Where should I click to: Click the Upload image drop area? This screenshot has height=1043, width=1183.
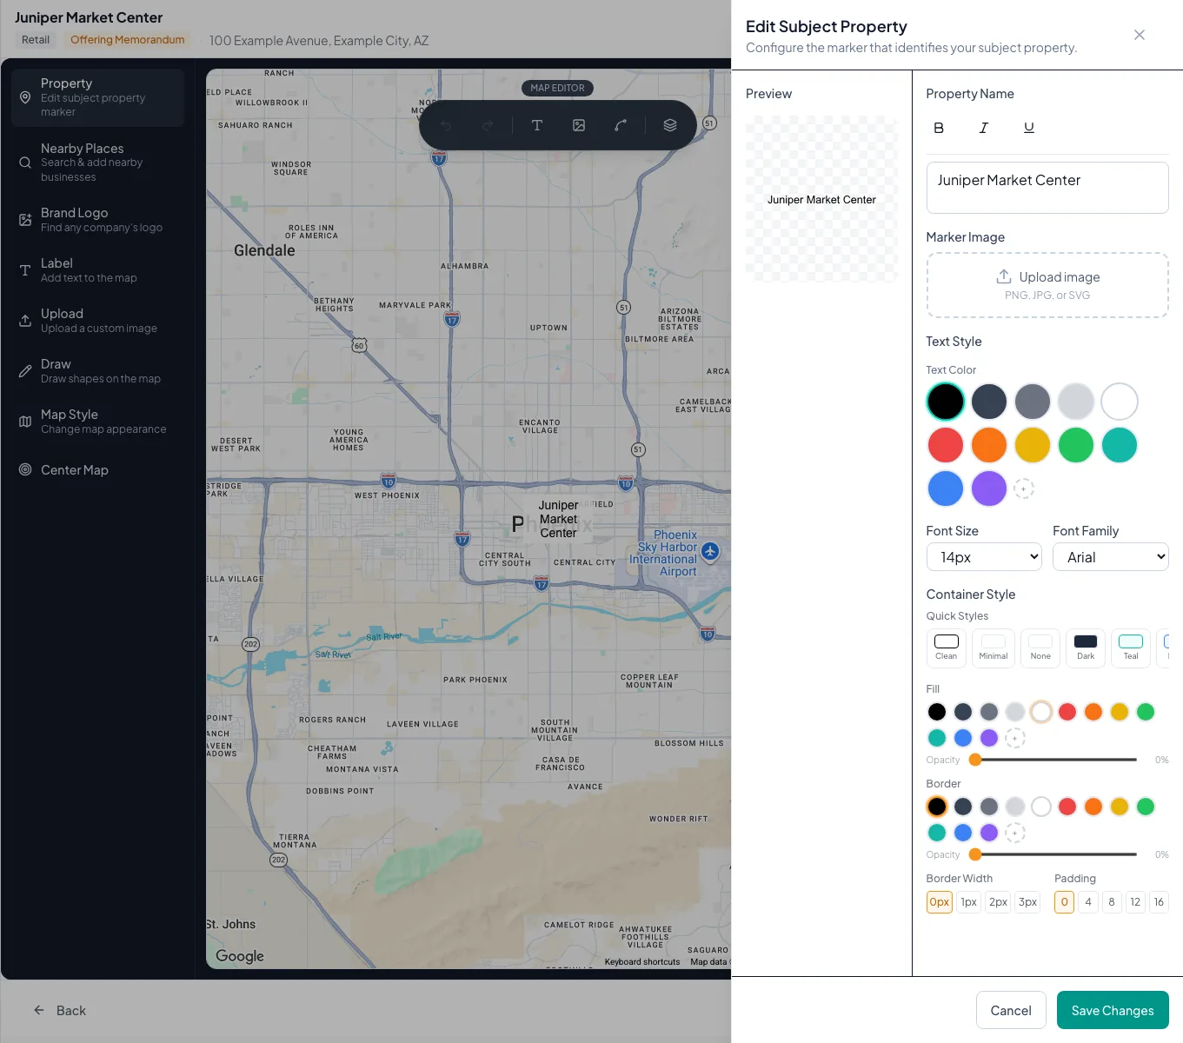[x=1047, y=285]
